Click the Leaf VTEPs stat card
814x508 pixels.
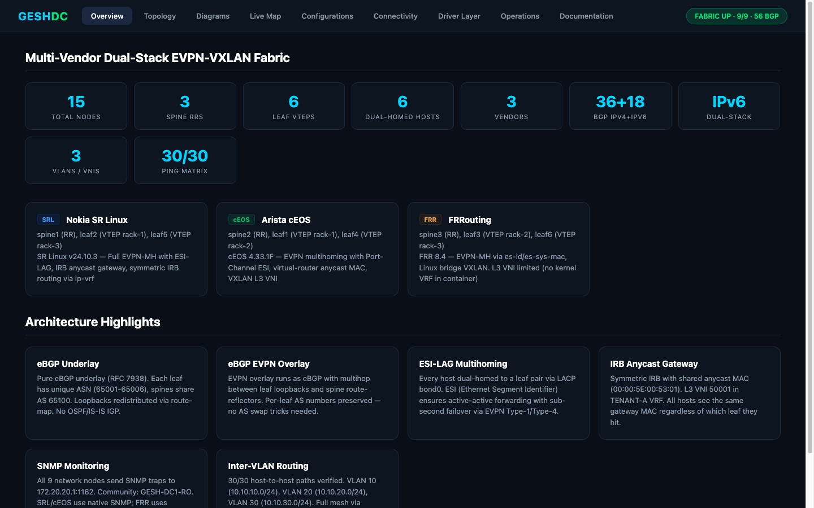[x=294, y=106]
